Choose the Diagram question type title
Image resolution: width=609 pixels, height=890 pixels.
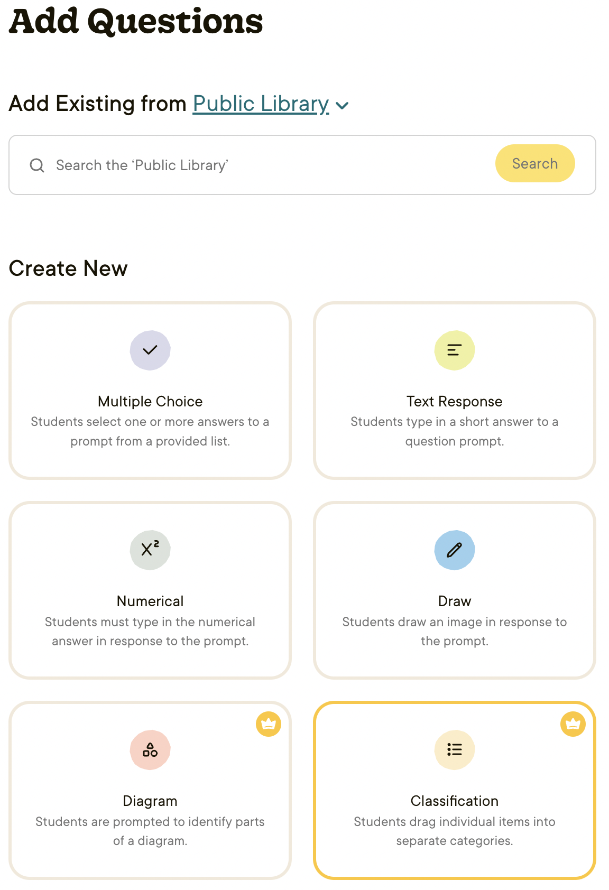pyautogui.click(x=150, y=801)
